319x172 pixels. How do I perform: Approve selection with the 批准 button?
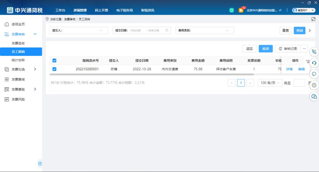click(266, 48)
